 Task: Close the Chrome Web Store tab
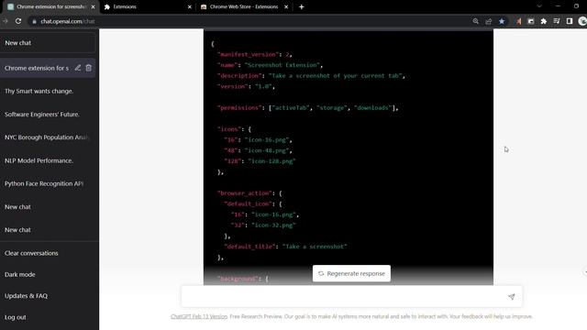pyautogui.click(x=286, y=6)
